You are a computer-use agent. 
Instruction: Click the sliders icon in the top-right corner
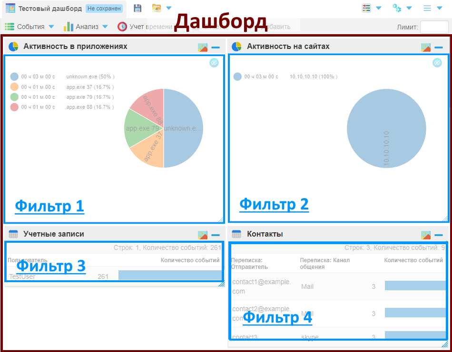(366, 8)
